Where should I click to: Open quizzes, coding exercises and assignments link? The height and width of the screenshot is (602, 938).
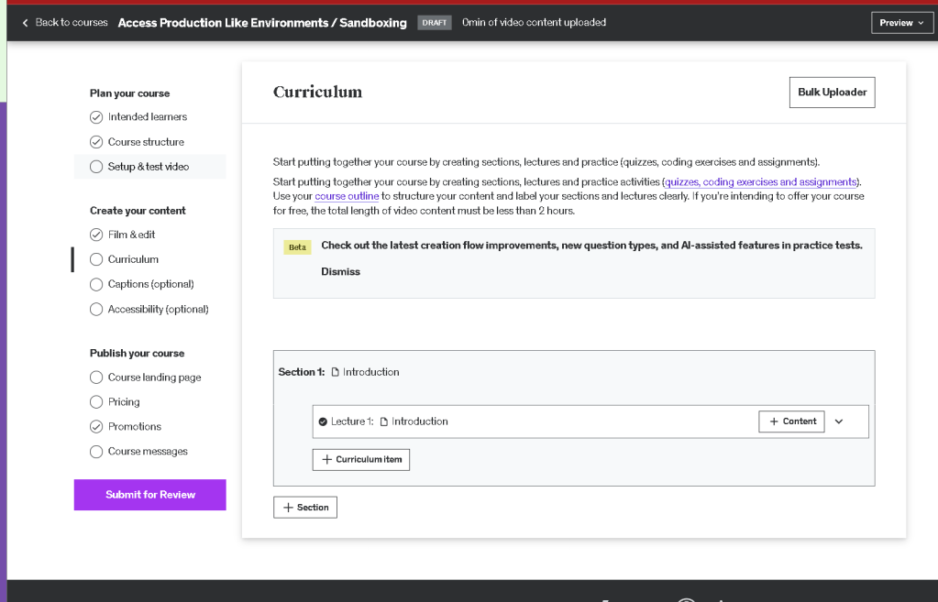(x=760, y=181)
